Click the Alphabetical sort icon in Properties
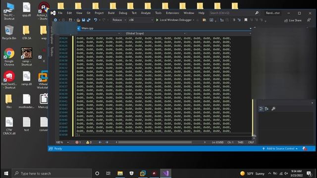The width and height of the screenshot is (317, 178). click(266, 109)
